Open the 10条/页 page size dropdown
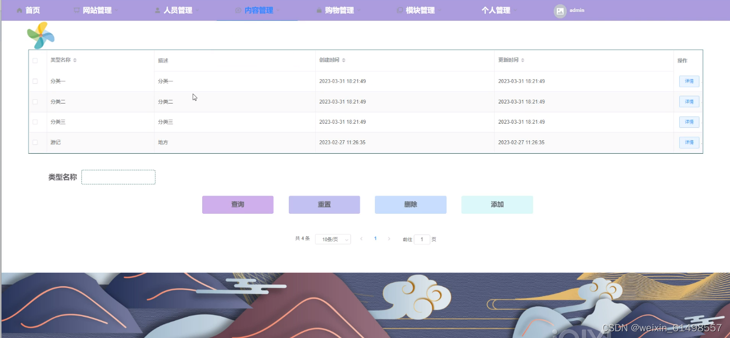Screen dimensions: 730x338 pyautogui.click(x=333, y=239)
